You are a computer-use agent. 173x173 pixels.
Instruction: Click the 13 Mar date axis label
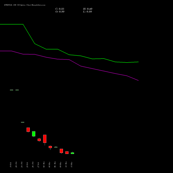coord(72,165)
